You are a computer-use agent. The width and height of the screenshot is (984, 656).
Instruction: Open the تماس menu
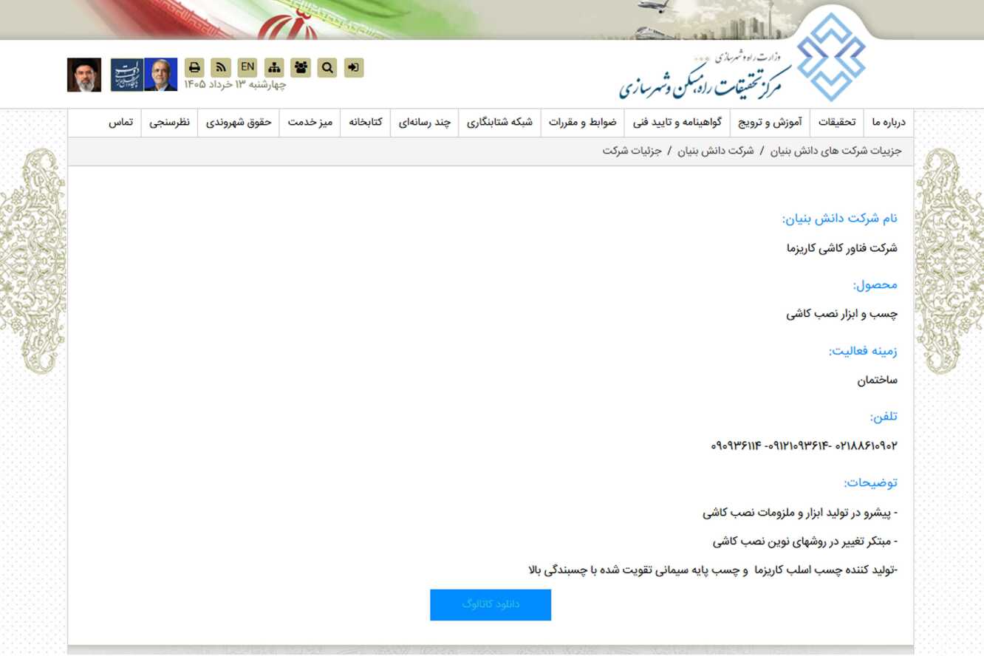120,123
